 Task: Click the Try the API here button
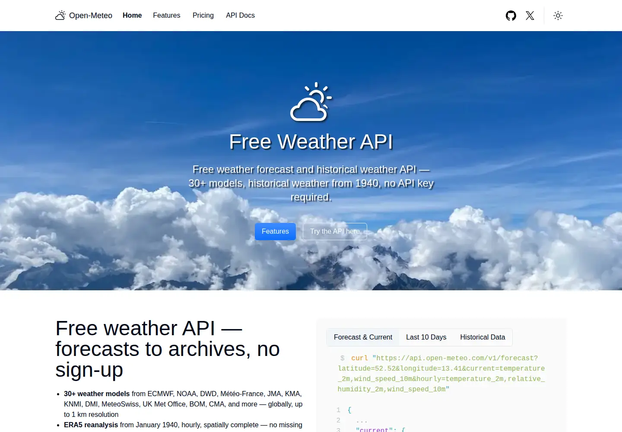tap(335, 232)
